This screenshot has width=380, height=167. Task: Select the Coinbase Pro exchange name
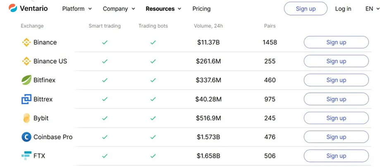pos(53,137)
